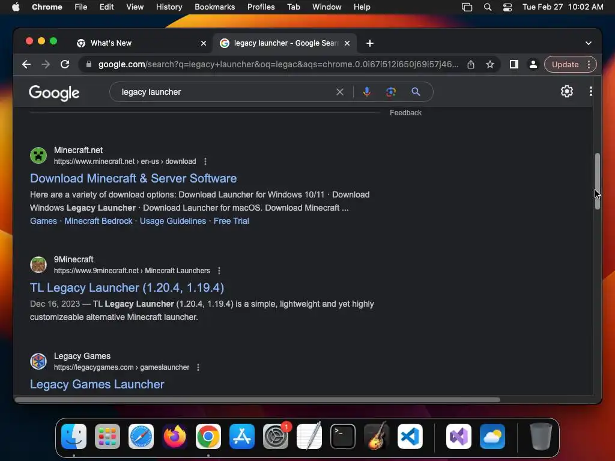Screen dimensions: 615x461
Task: Click the Minecraft.net creeper favicon
Action: coord(38,155)
